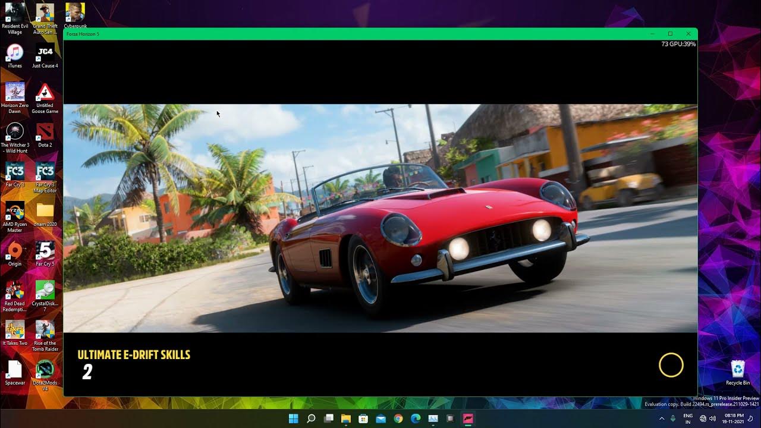Open the Resident Evil Village desktop shortcut

click(x=15, y=18)
